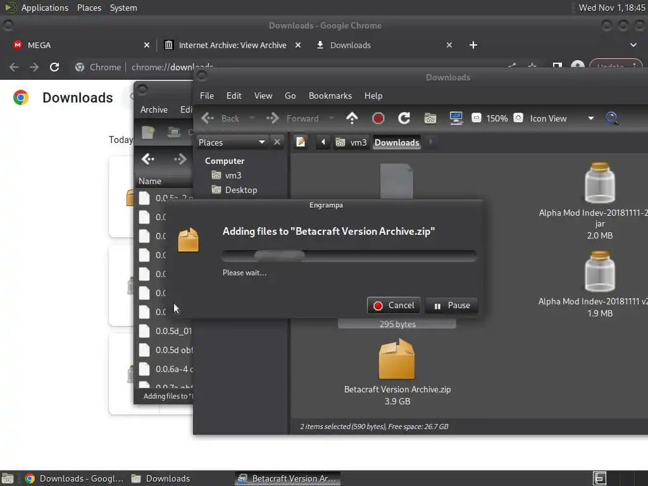The width and height of the screenshot is (648, 486).
Task: Open the Forward history dropdown arrow
Action: (x=331, y=118)
